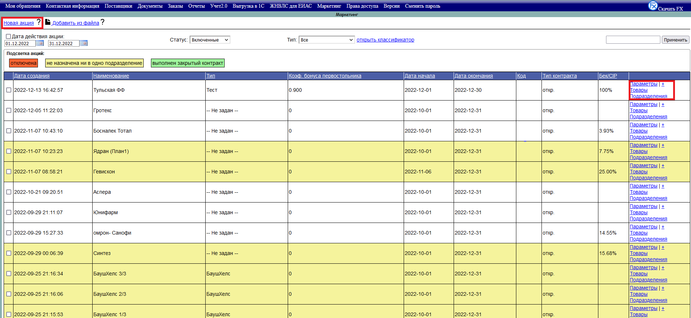Image resolution: width=691 pixels, height=318 pixels.
Task: Tick the checkbox for the Гротекс row
Action: pyautogui.click(x=9, y=110)
